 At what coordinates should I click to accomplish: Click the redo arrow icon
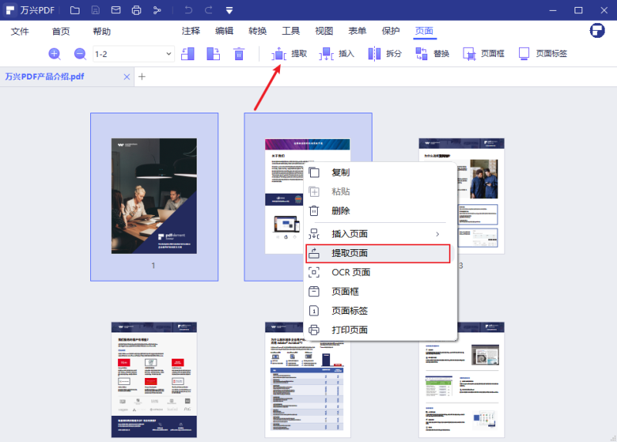(208, 10)
